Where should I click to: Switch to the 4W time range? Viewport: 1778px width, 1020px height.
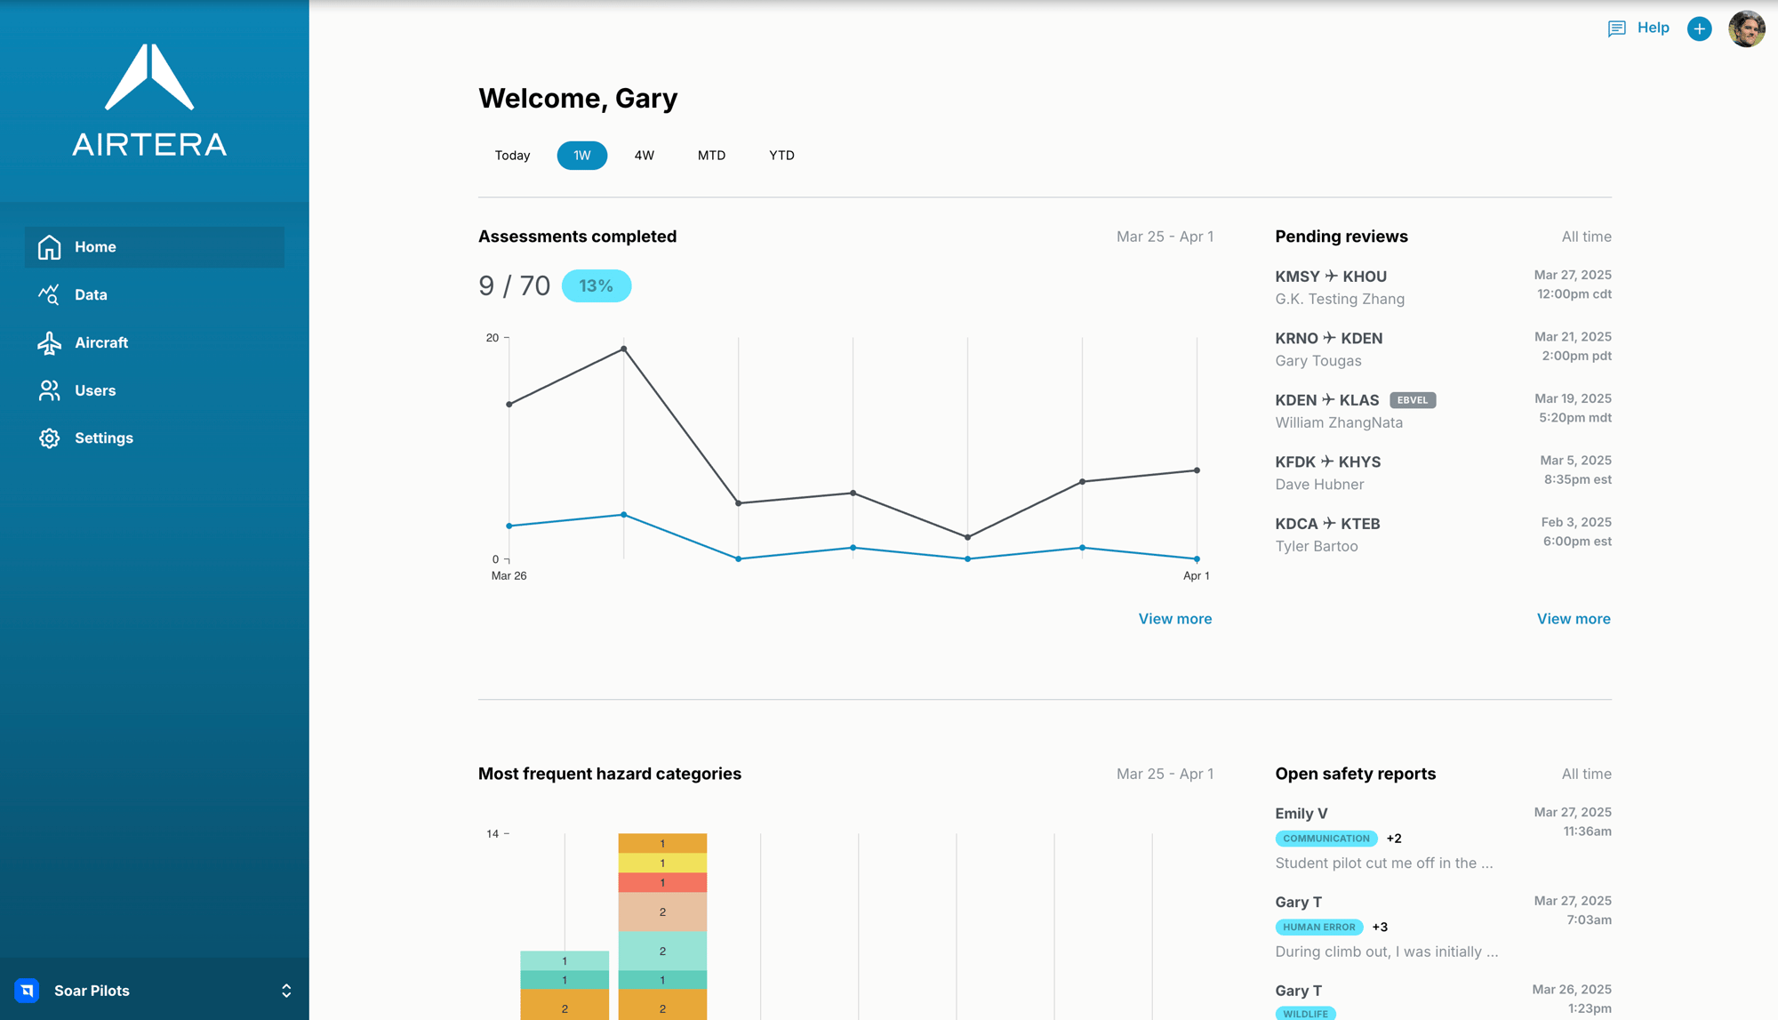click(x=645, y=156)
